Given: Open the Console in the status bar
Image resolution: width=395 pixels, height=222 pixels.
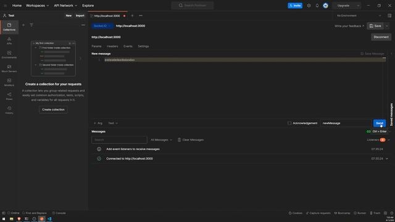Looking at the screenshot, I should coord(59,213).
